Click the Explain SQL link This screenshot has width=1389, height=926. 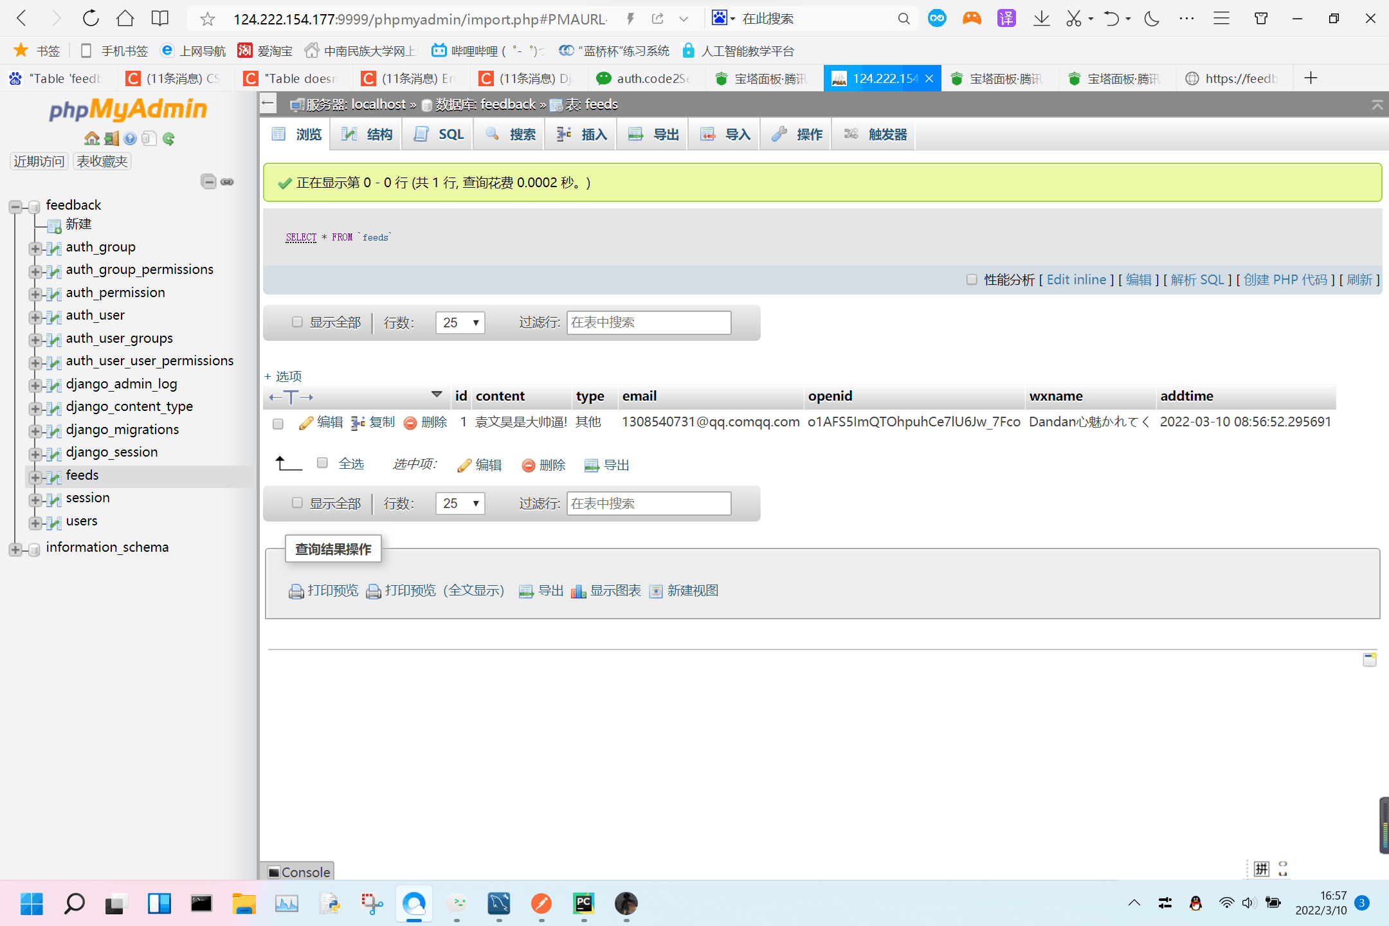click(1197, 280)
